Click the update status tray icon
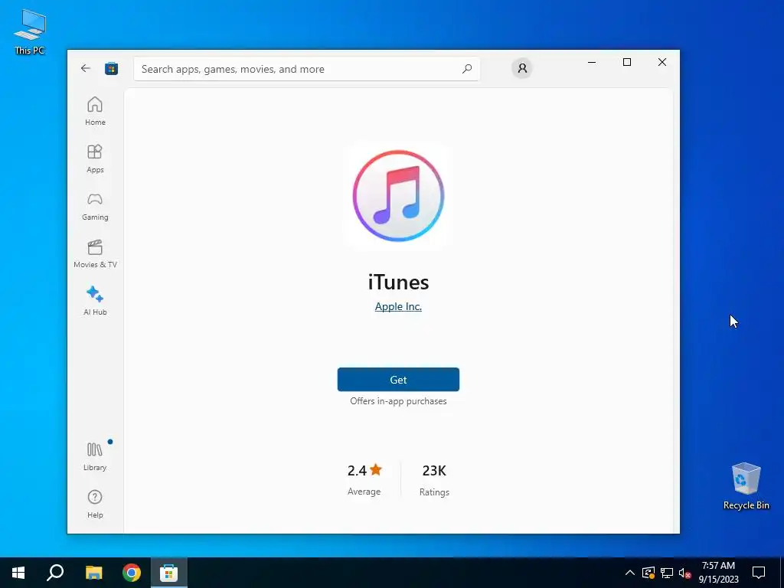The height and width of the screenshot is (588, 784). pyautogui.click(x=648, y=573)
